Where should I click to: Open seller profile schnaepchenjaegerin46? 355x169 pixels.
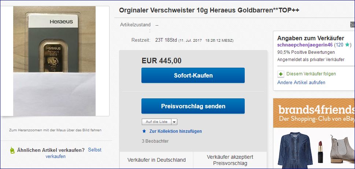click(305, 45)
